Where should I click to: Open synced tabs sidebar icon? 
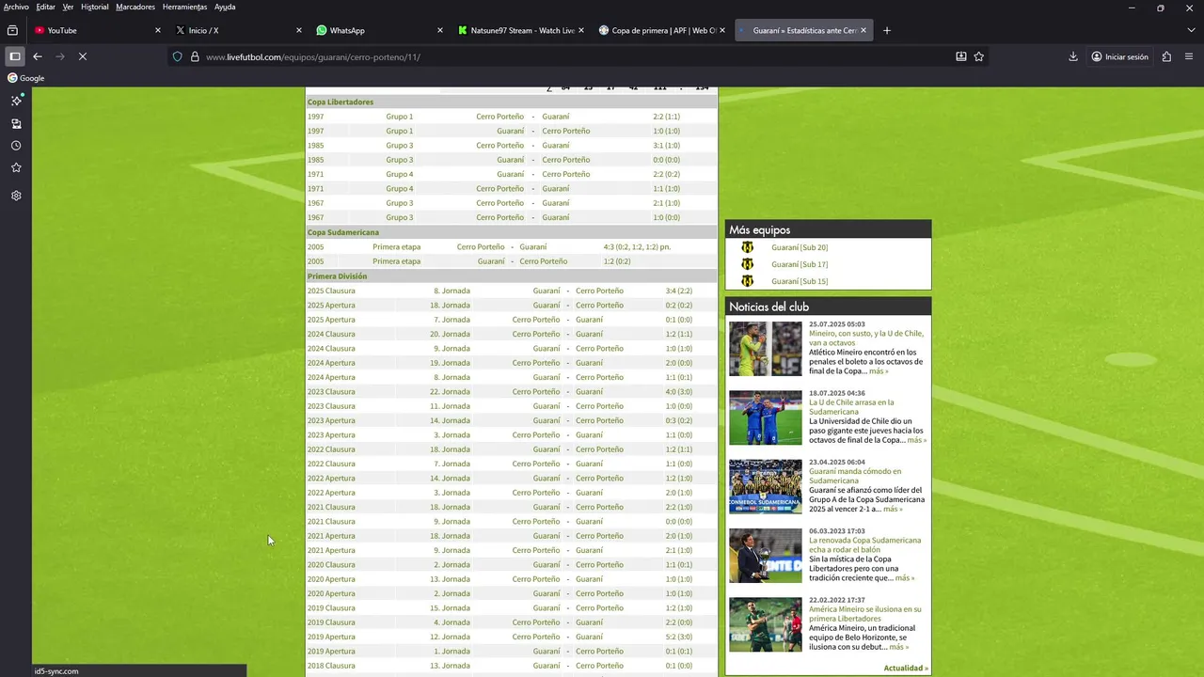click(16, 123)
